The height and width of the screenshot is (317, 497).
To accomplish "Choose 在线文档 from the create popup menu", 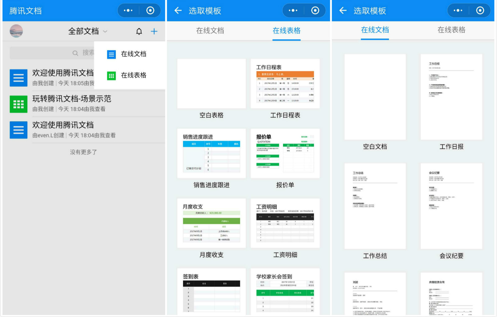I will [x=130, y=54].
